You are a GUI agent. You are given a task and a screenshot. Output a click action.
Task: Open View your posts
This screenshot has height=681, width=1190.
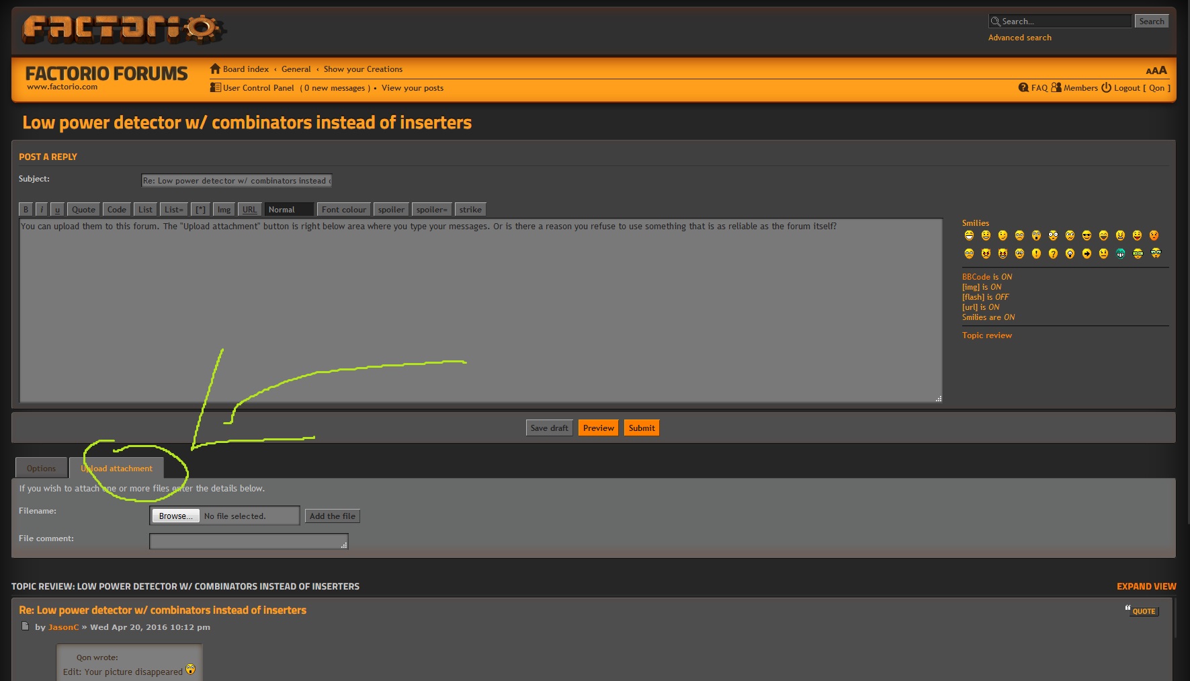click(x=413, y=88)
